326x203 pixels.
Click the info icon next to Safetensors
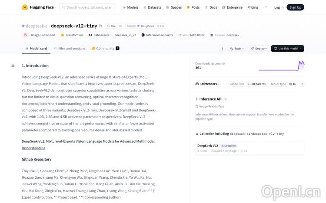(219, 84)
